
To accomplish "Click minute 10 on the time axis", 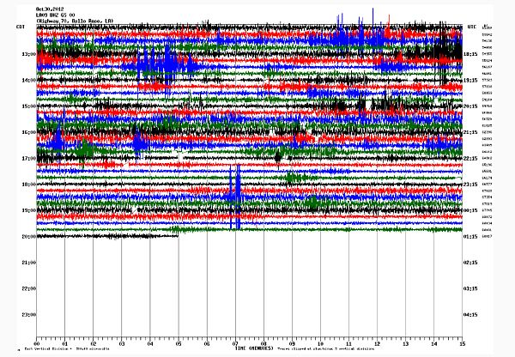I will coord(320,342).
